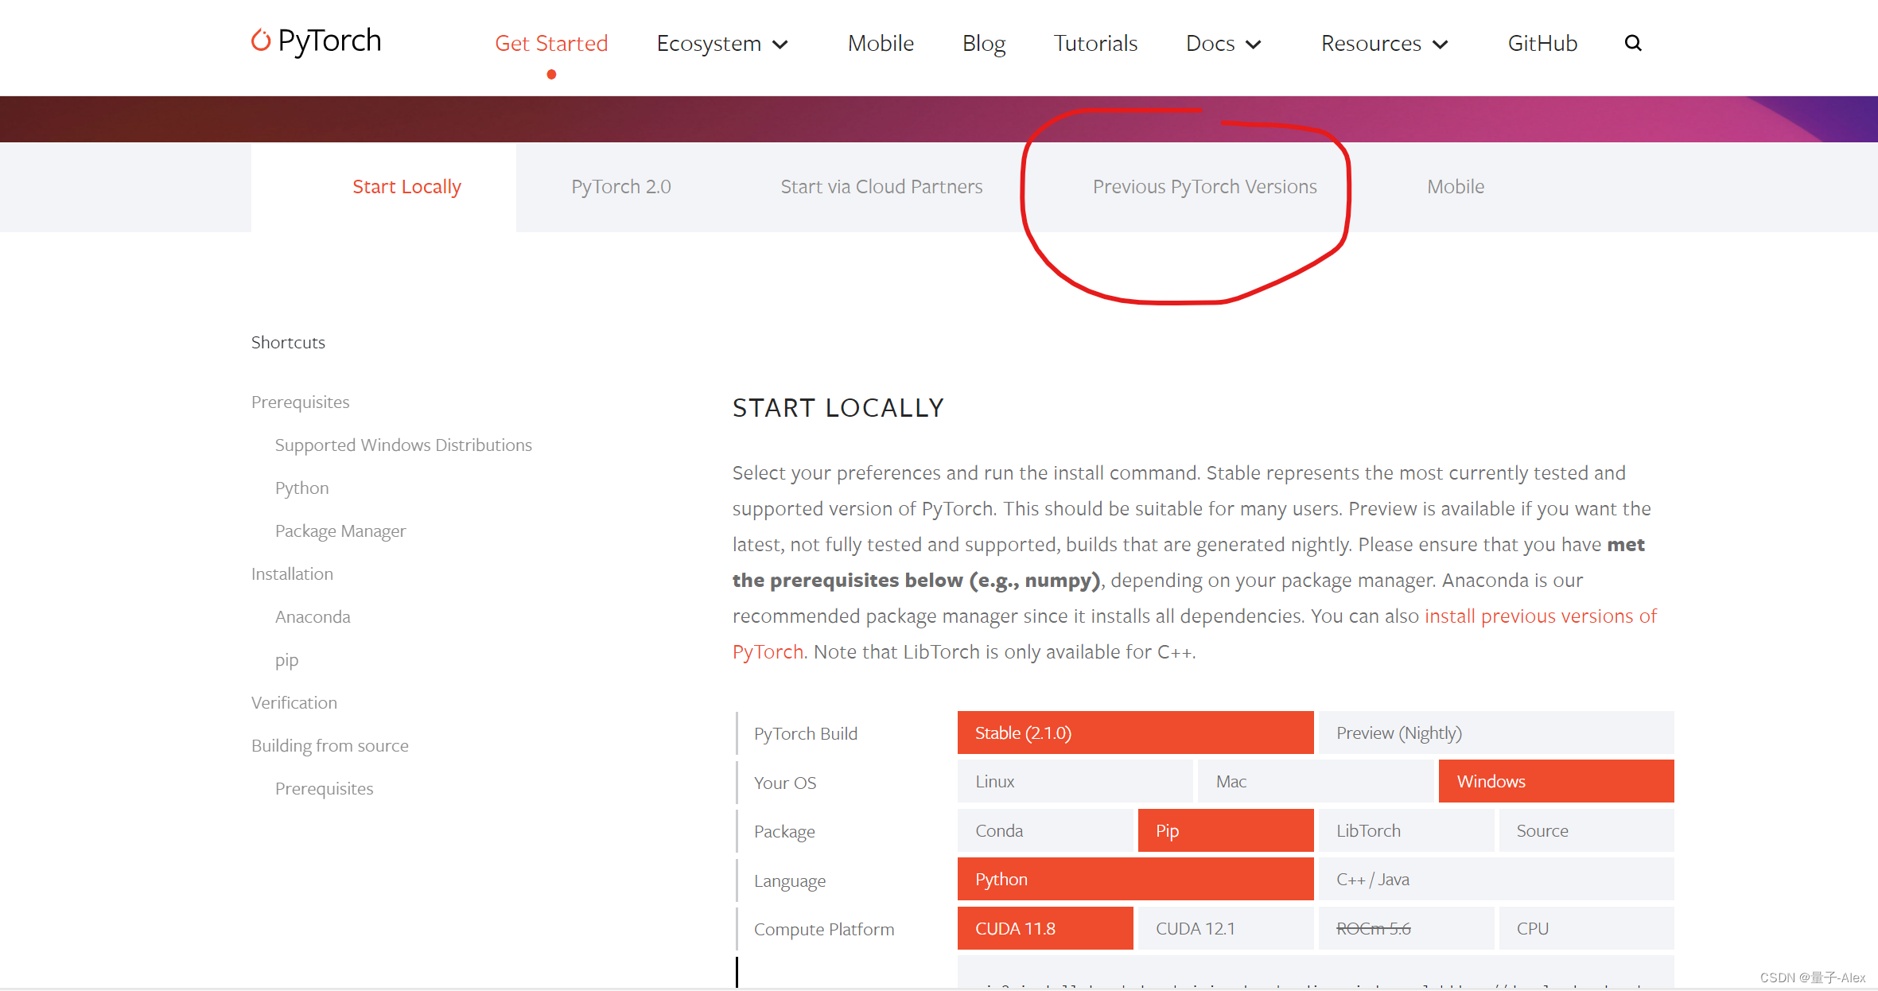Jump to Package Manager shortcut

[x=340, y=531]
